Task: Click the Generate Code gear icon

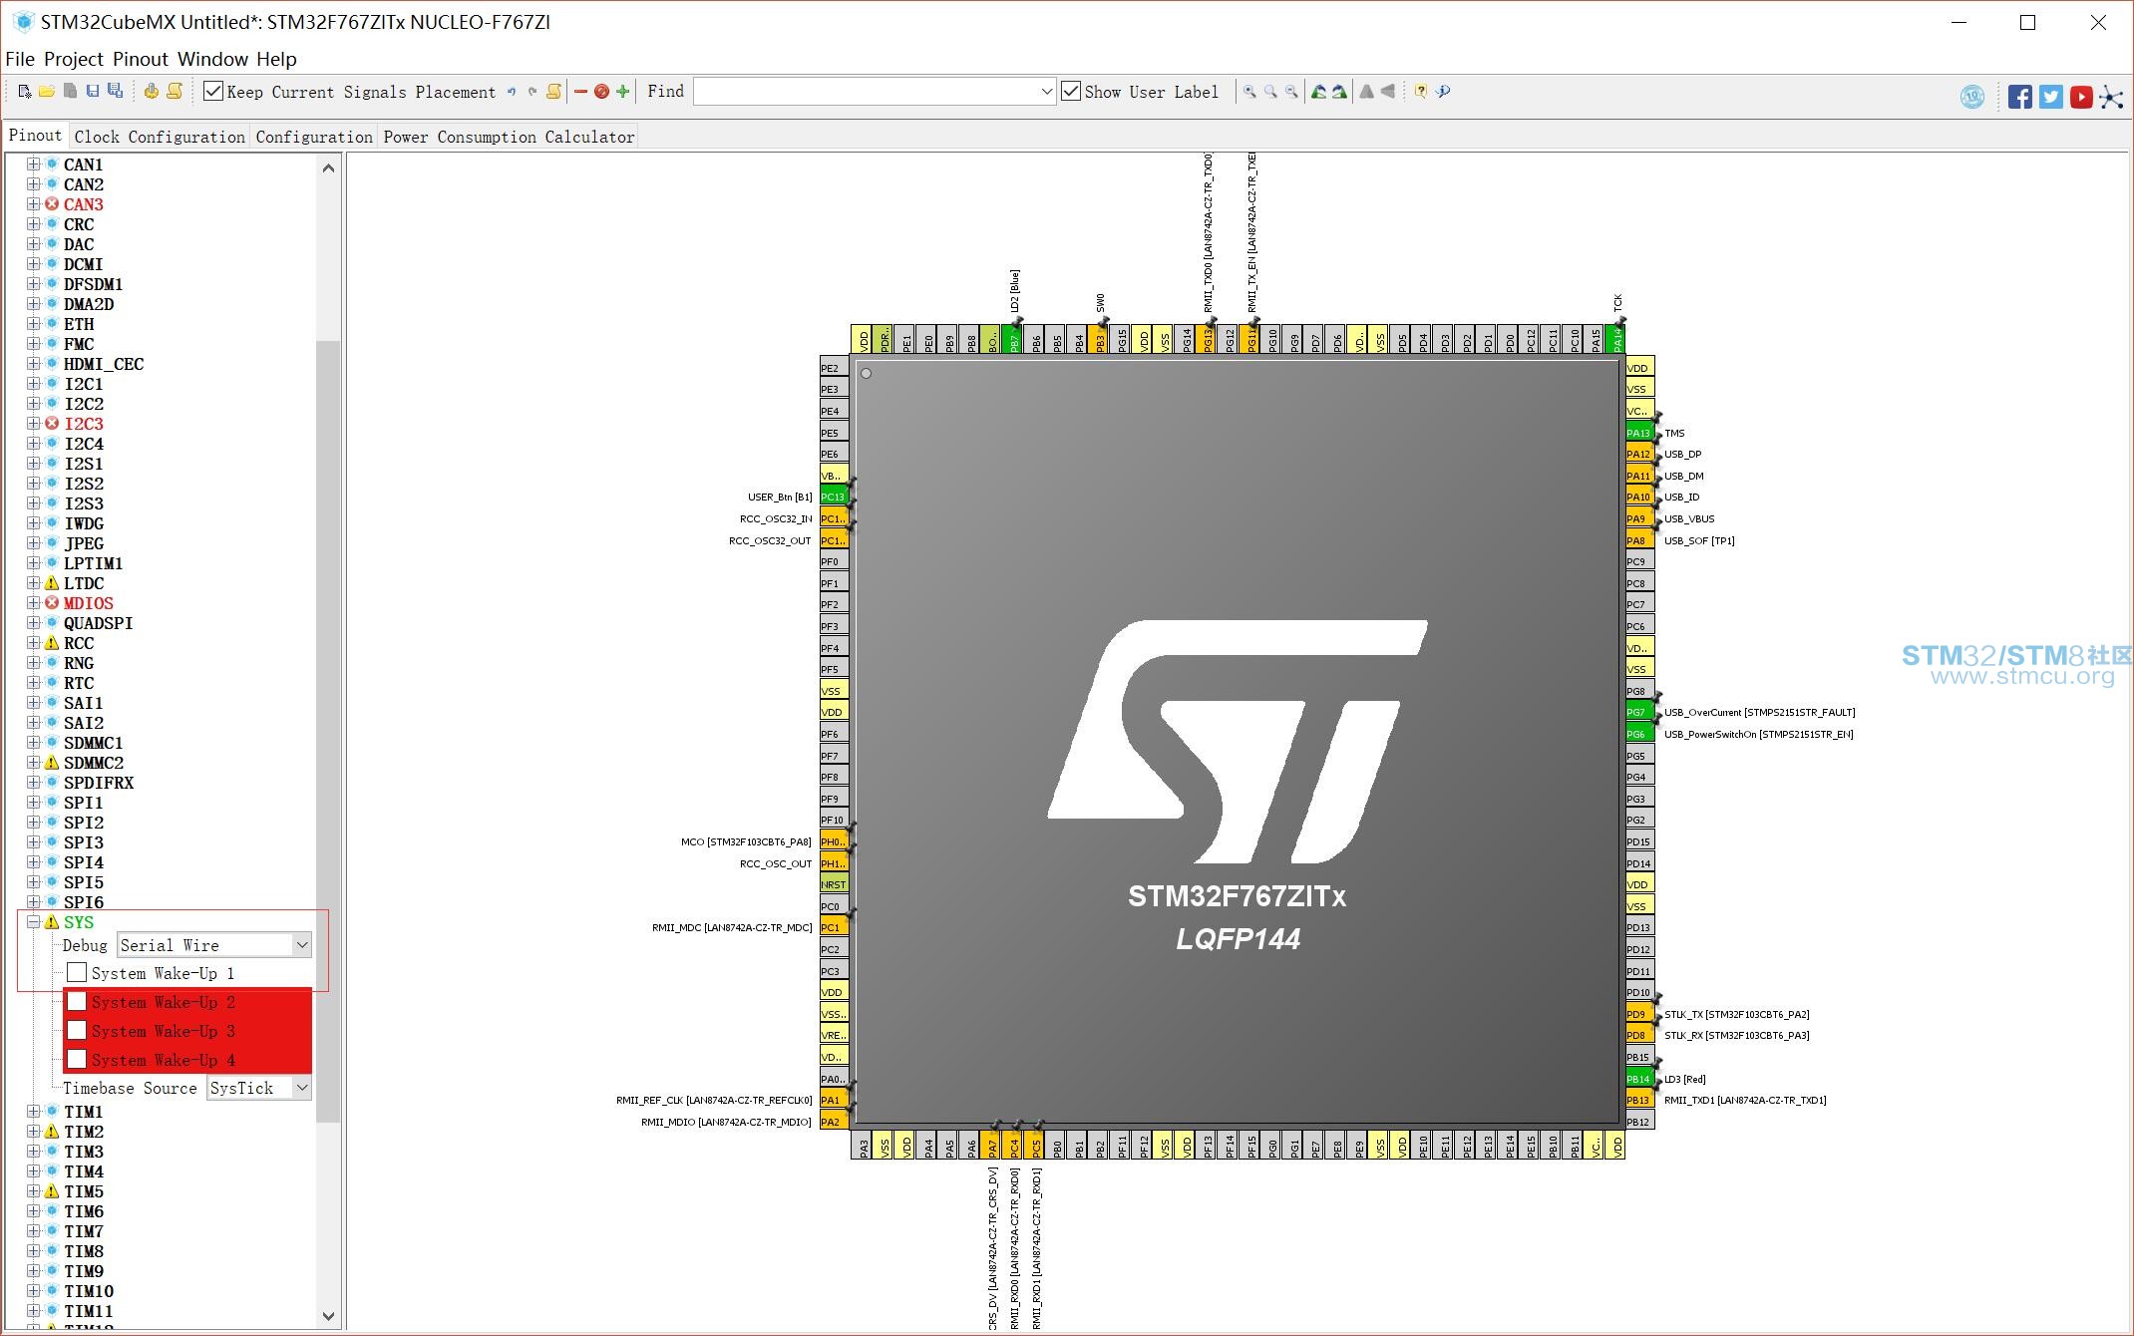Action: coord(151,92)
